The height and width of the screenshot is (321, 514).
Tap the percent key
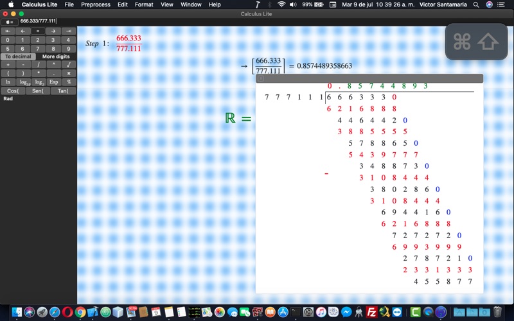coord(69,82)
